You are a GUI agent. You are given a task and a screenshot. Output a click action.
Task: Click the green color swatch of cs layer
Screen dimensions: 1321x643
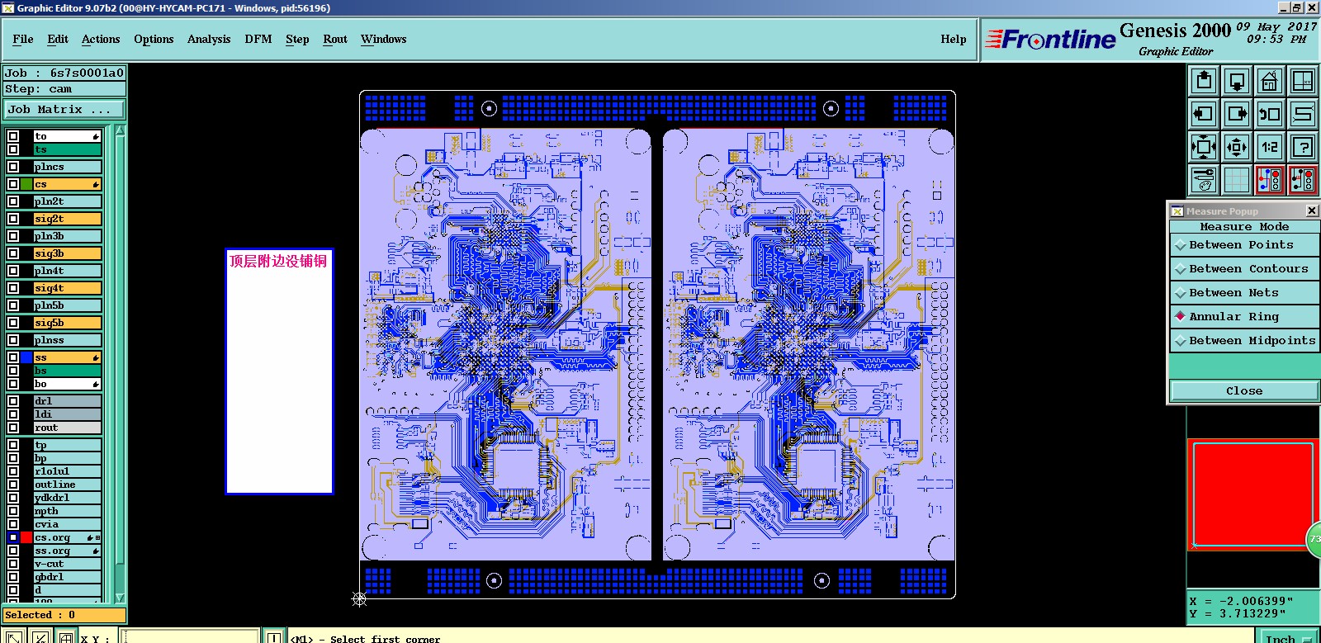pos(26,184)
